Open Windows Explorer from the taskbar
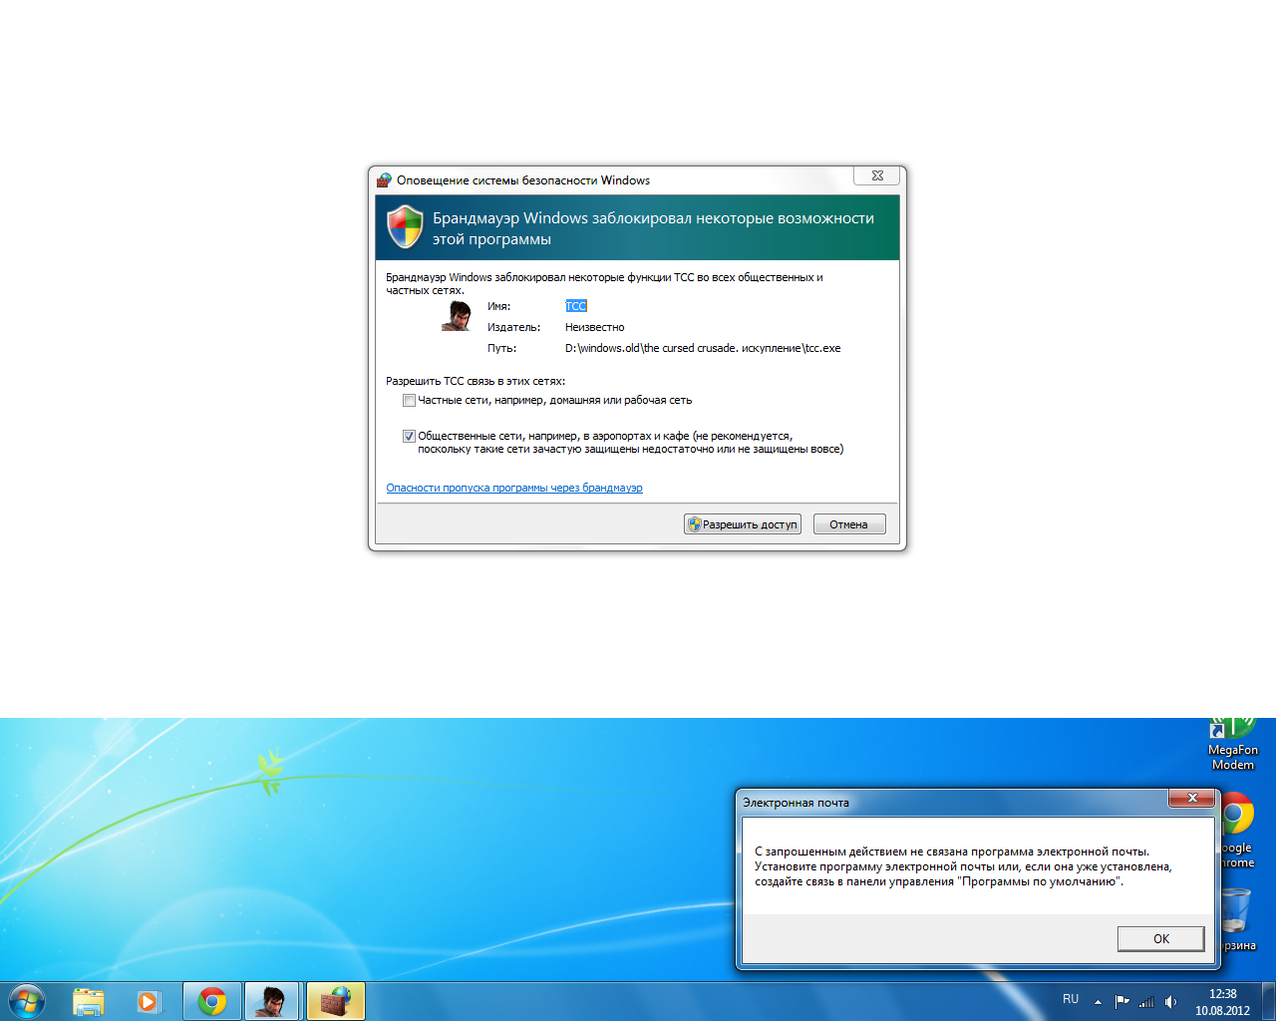 (x=89, y=1001)
